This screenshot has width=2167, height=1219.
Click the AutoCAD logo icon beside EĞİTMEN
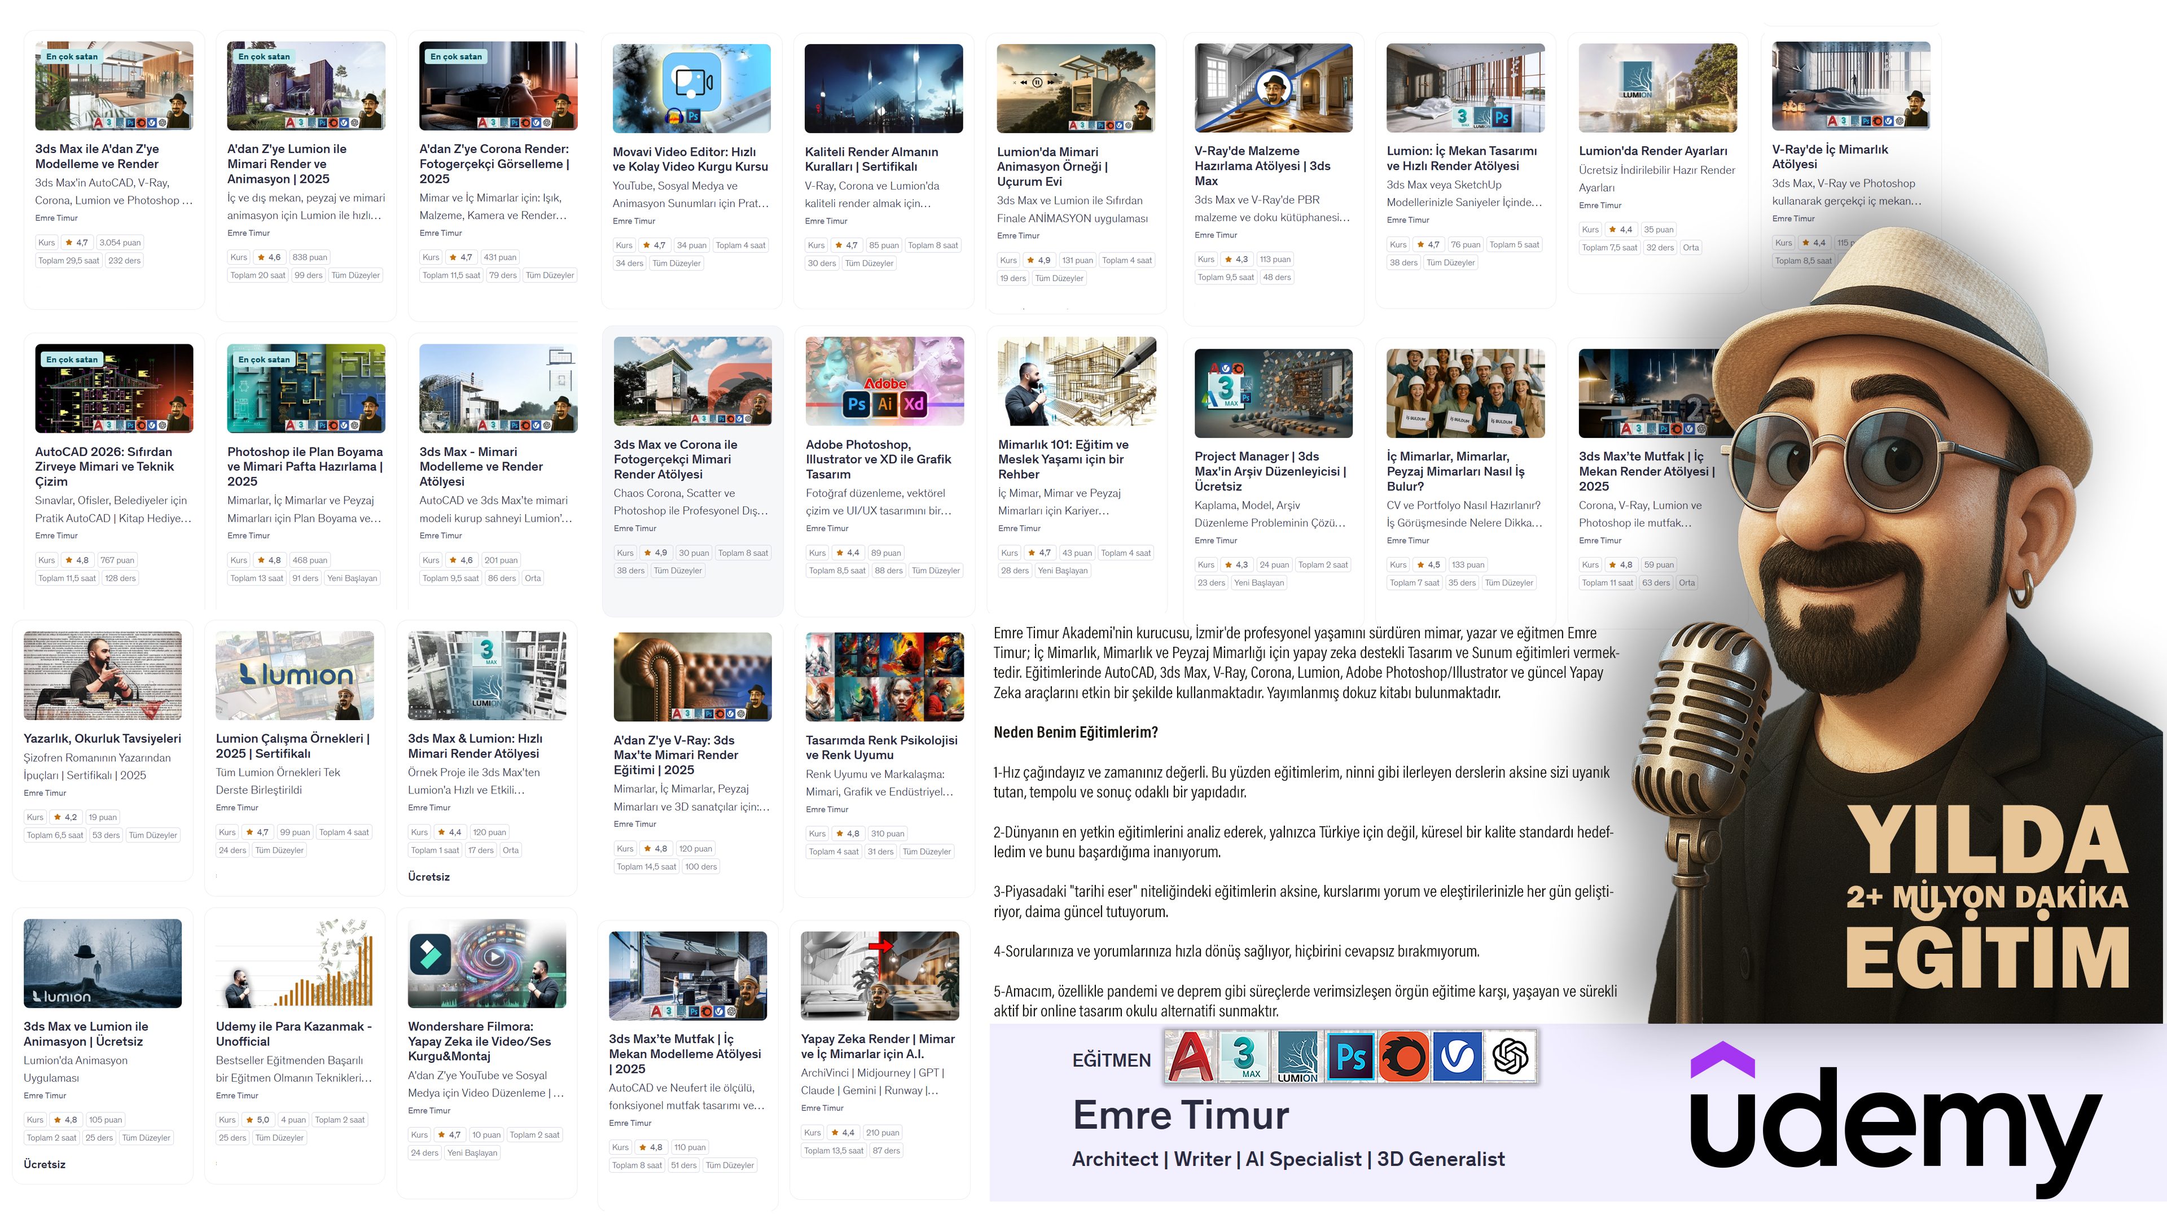click(x=1190, y=1056)
